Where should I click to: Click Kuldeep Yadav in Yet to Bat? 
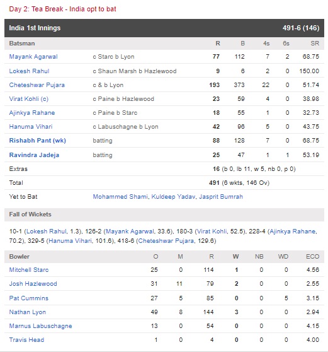point(173,197)
